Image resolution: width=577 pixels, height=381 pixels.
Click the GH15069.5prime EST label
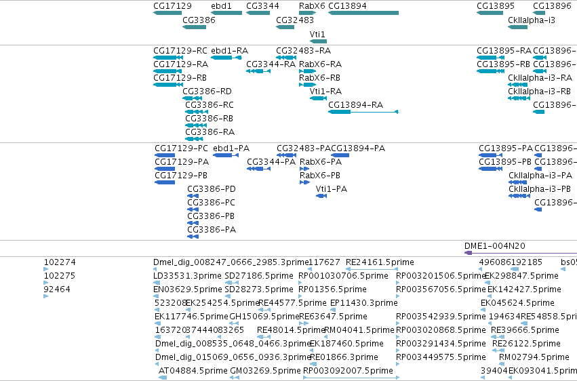click(x=264, y=317)
